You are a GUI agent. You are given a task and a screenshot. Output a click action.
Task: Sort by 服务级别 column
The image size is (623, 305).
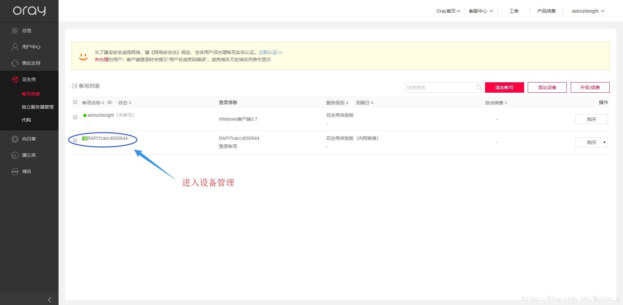point(337,102)
